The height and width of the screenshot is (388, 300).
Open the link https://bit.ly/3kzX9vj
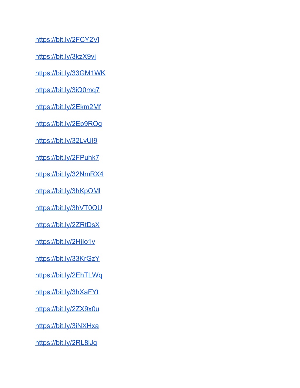66,57
